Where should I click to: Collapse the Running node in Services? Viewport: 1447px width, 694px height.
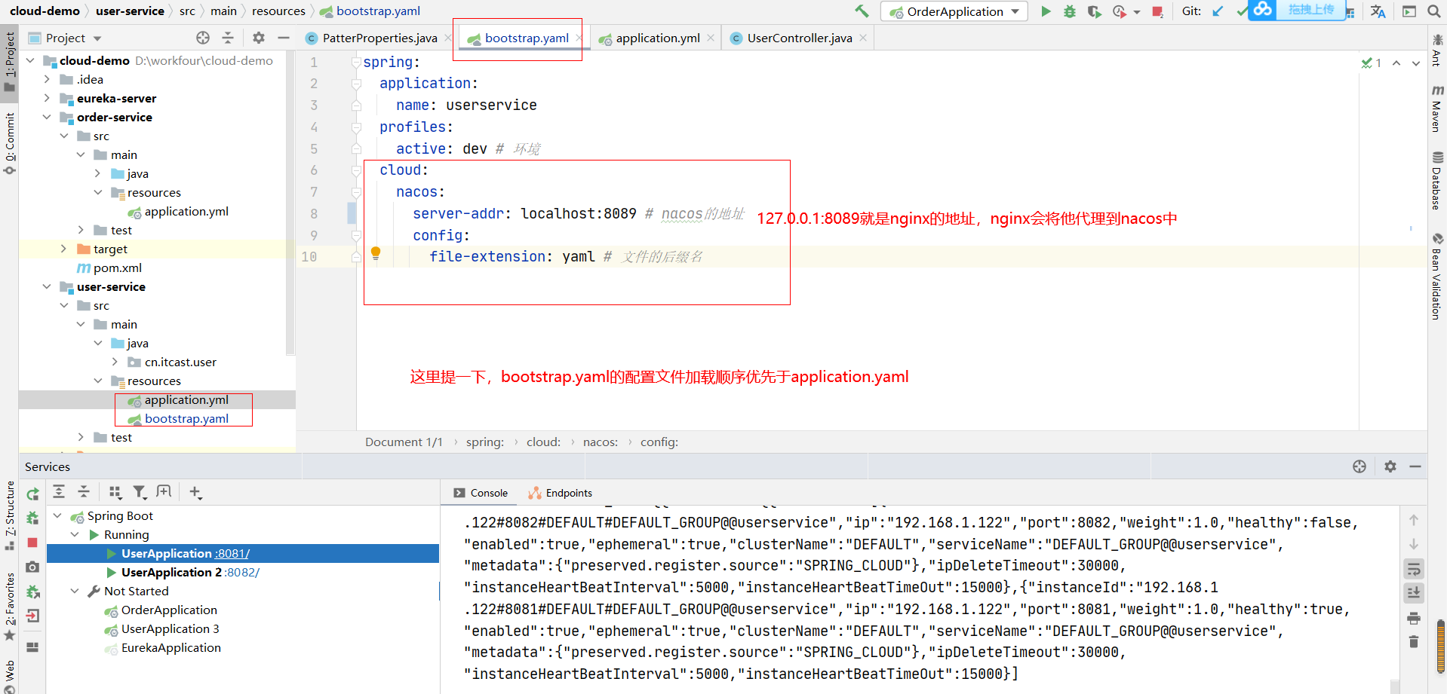pos(75,534)
